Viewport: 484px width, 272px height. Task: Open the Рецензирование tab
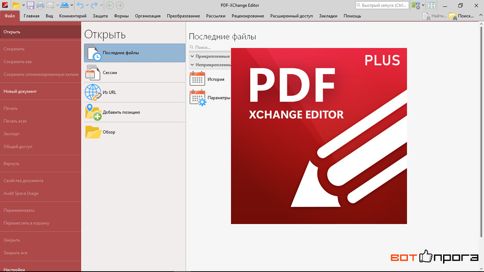tap(248, 16)
